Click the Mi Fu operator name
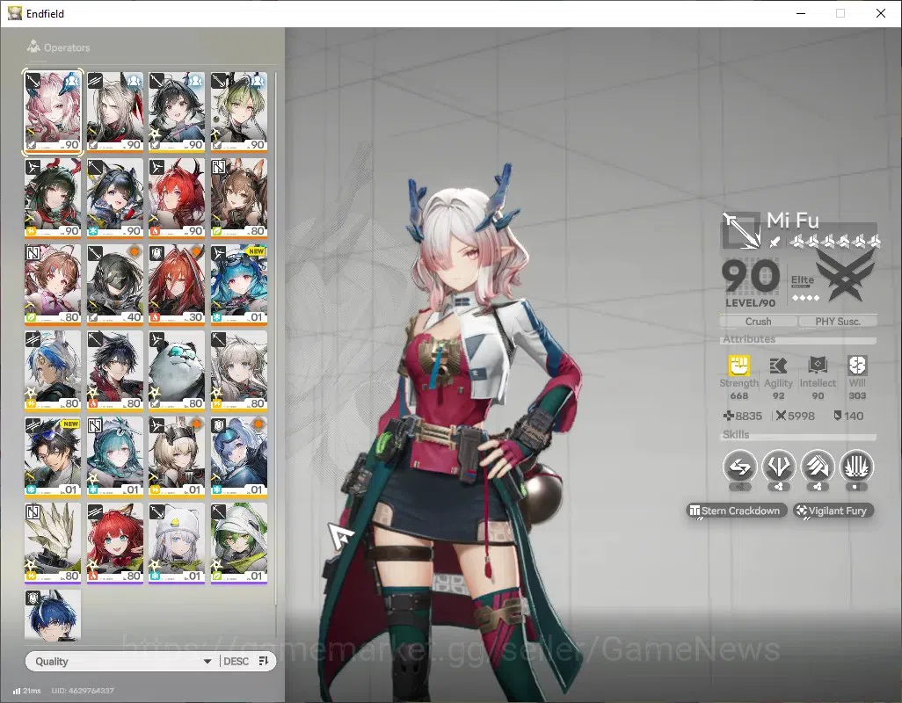Screen dimensions: 902x703 (x=792, y=221)
